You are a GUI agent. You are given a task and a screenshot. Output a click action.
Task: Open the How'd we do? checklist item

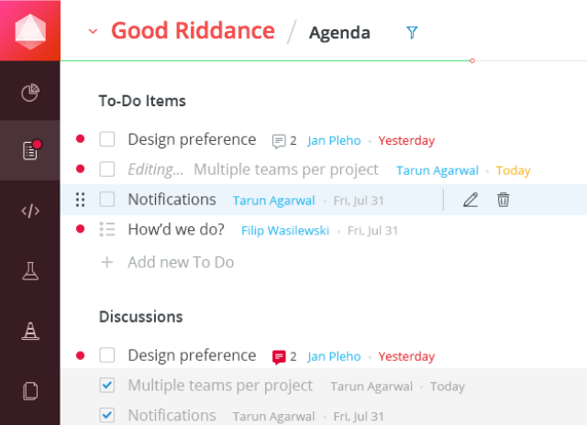(180, 230)
